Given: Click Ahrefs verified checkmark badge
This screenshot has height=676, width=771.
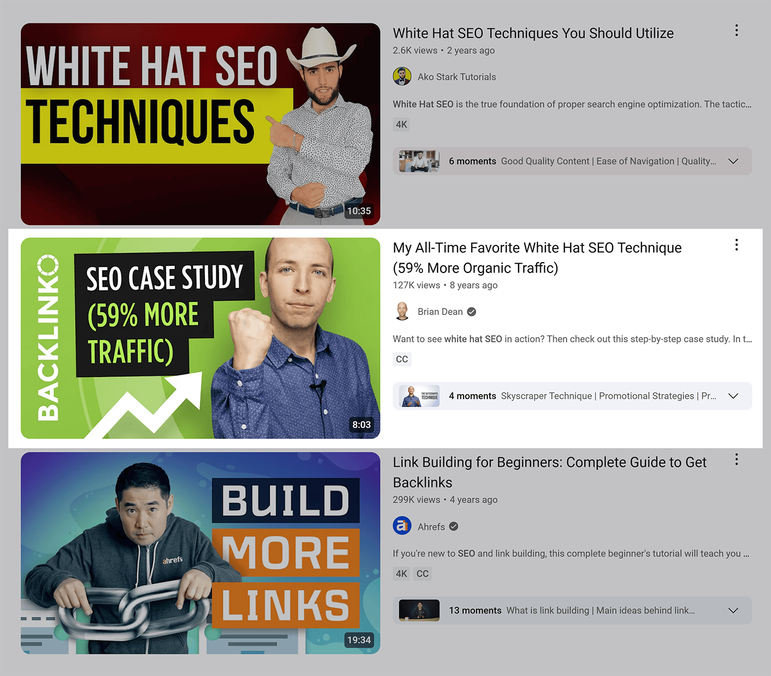Looking at the screenshot, I should [454, 526].
